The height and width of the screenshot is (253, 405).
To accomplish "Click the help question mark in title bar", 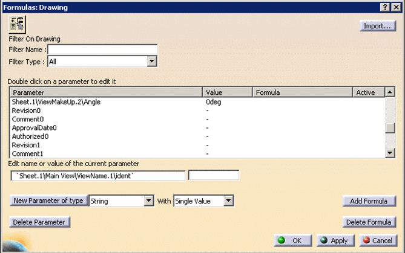I will pyautogui.click(x=385, y=7).
